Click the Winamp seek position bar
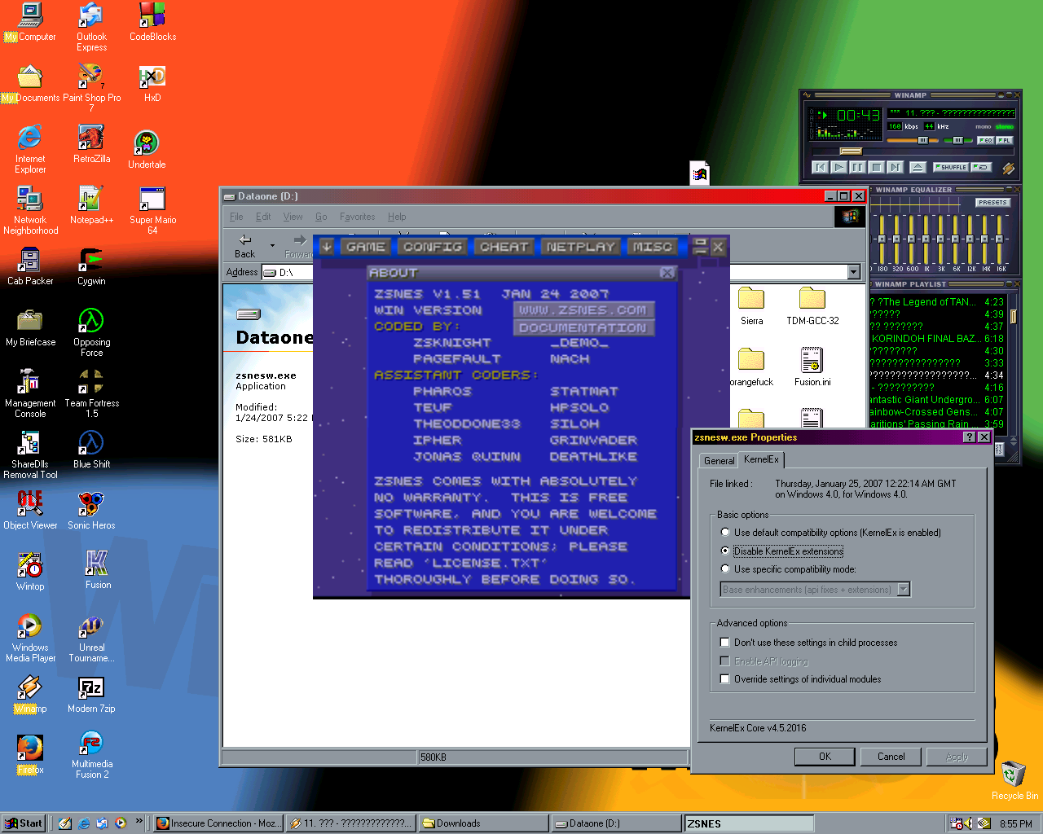1043x834 pixels. 912,151
